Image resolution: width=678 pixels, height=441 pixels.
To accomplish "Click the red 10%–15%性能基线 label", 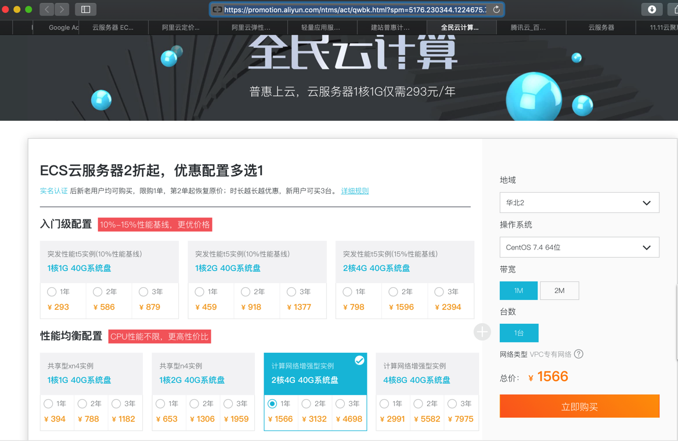I will [x=155, y=225].
